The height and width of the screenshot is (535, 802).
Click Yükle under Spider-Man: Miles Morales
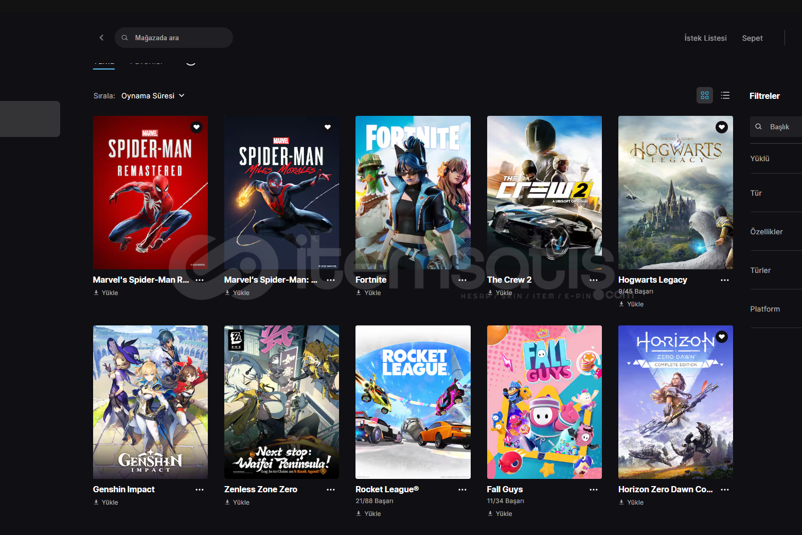[x=237, y=293]
